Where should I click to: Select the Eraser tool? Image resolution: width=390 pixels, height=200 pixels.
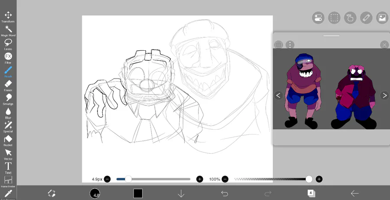(x=8, y=85)
